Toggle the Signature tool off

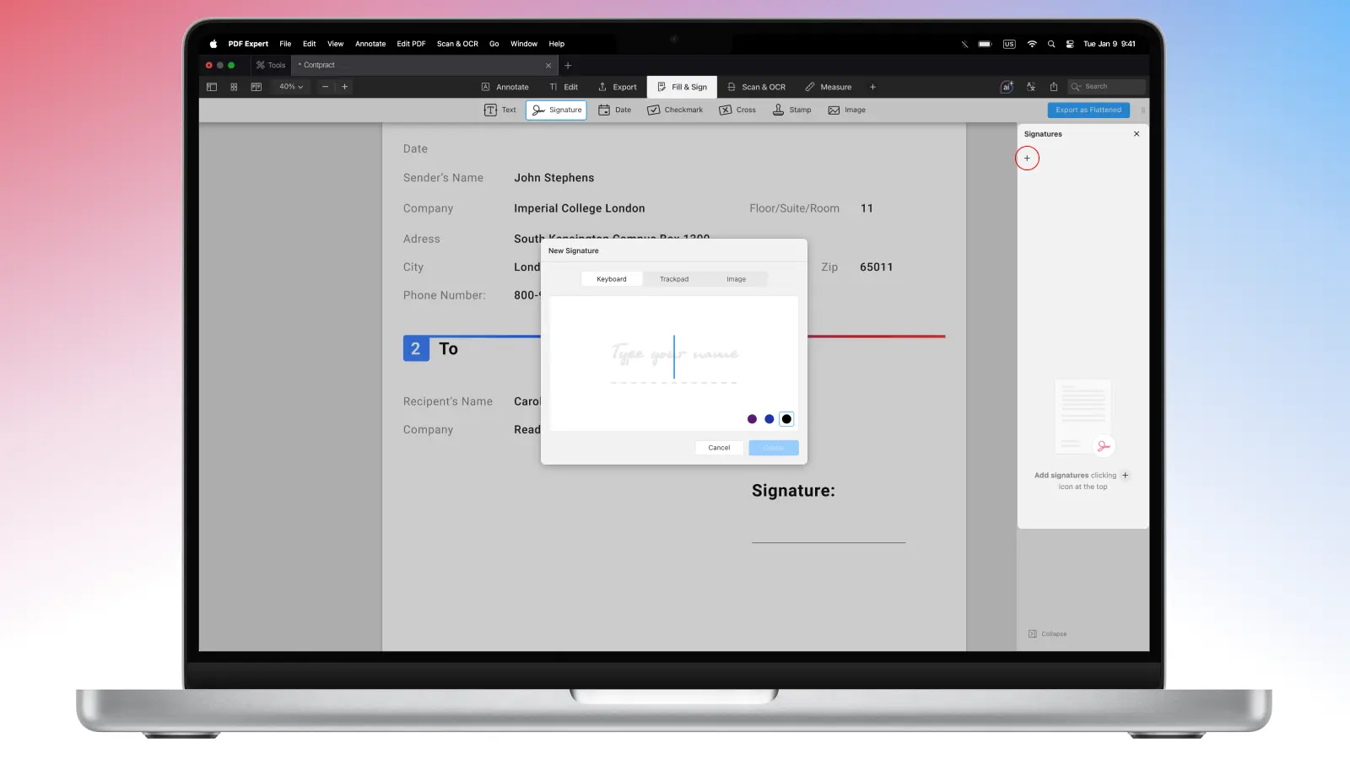click(x=556, y=110)
